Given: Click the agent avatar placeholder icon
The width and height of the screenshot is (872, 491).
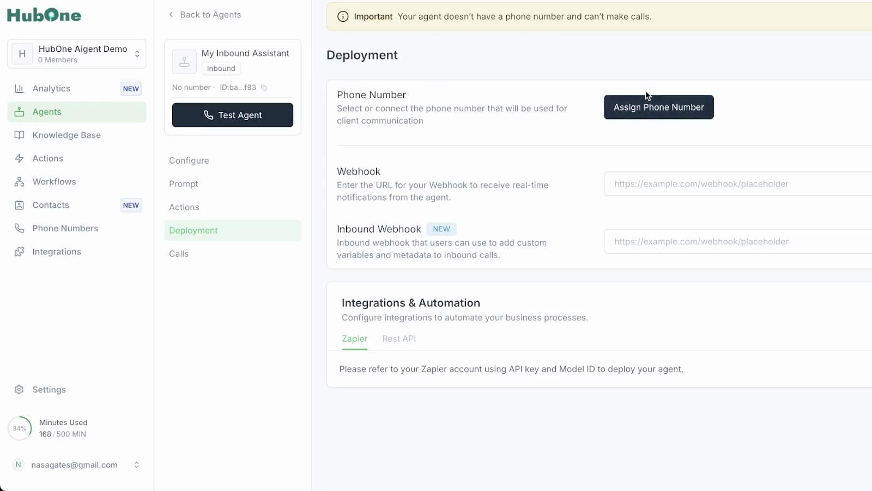Looking at the screenshot, I should tap(184, 62).
